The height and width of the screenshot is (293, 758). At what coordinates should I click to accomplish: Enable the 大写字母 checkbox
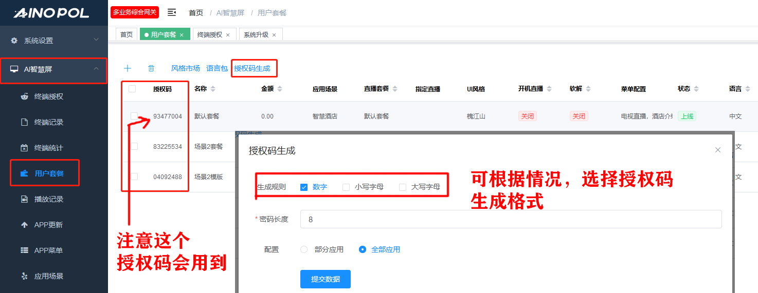click(x=403, y=187)
